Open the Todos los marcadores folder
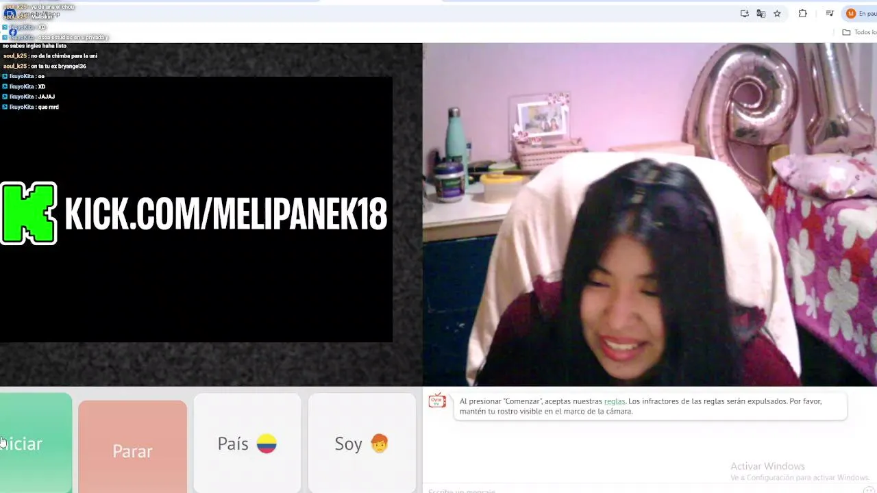 click(859, 32)
